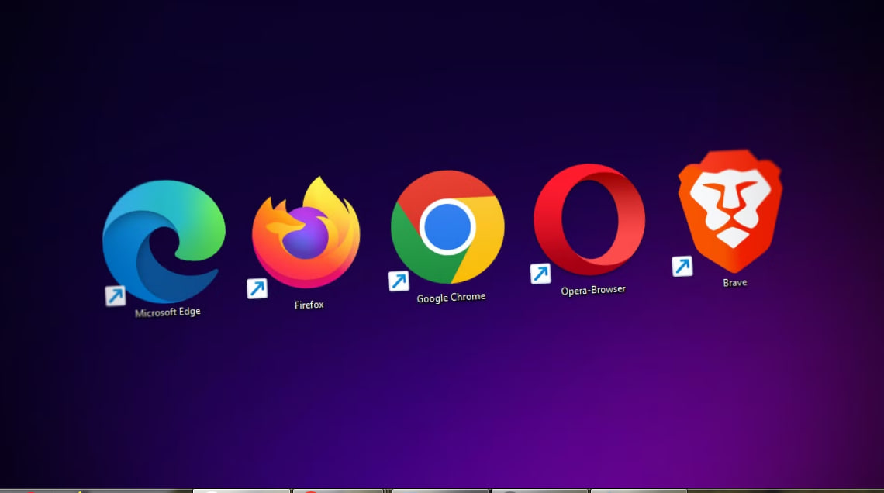
Task: Click the white lion face in Brave logo
Action: coord(730,207)
